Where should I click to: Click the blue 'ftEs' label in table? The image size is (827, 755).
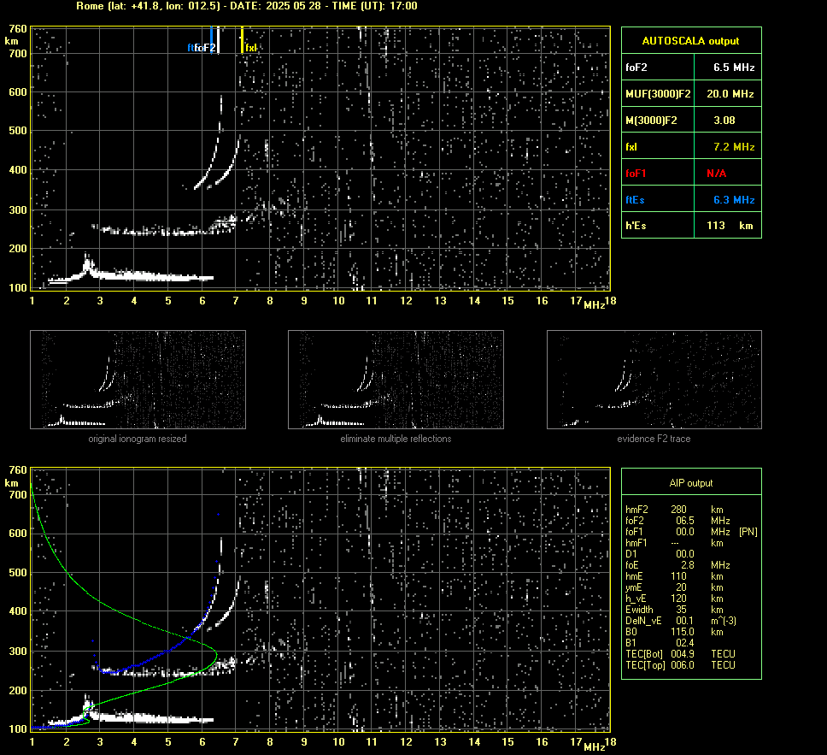pyautogui.click(x=635, y=200)
